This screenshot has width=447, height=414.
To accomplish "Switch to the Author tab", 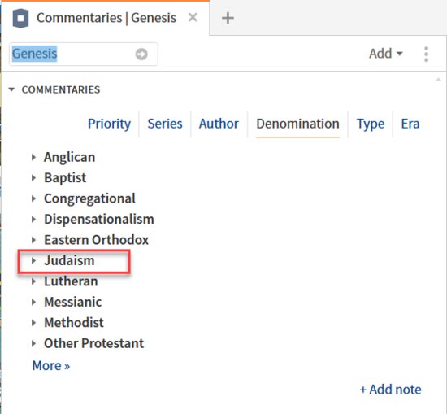I will (x=219, y=124).
